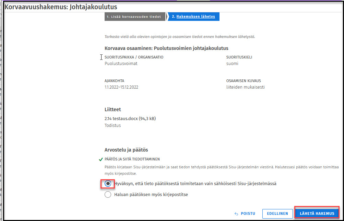Click the Korvaava osaaminen heading
The width and height of the screenshot is (344, 221).
click(x=166, y=49)
